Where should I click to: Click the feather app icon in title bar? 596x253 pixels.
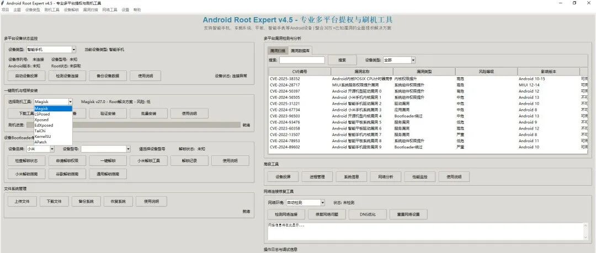coord(3,3)
